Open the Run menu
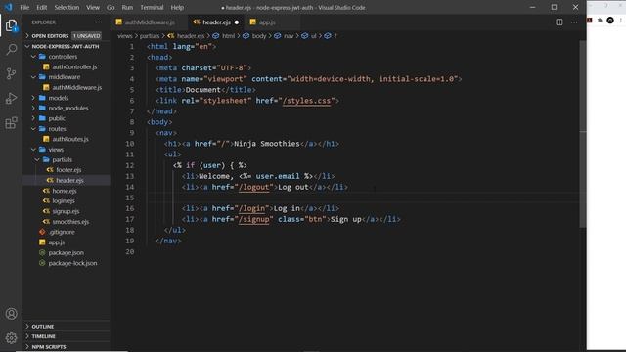Screen dimensions: 626x352 click(x=127, y=7)
